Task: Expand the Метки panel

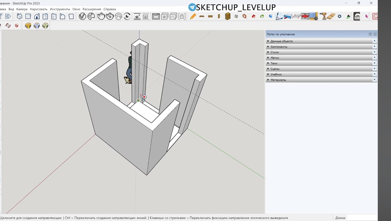Action: coord(322,58)
